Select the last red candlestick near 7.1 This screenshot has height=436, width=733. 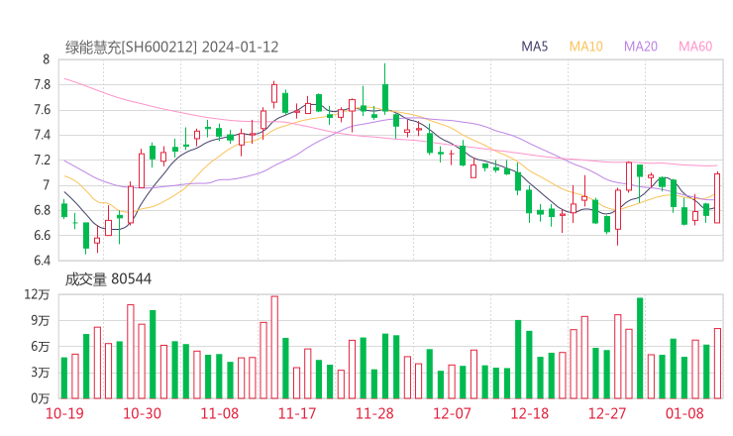pyautogui.click(x=717, y=198)
